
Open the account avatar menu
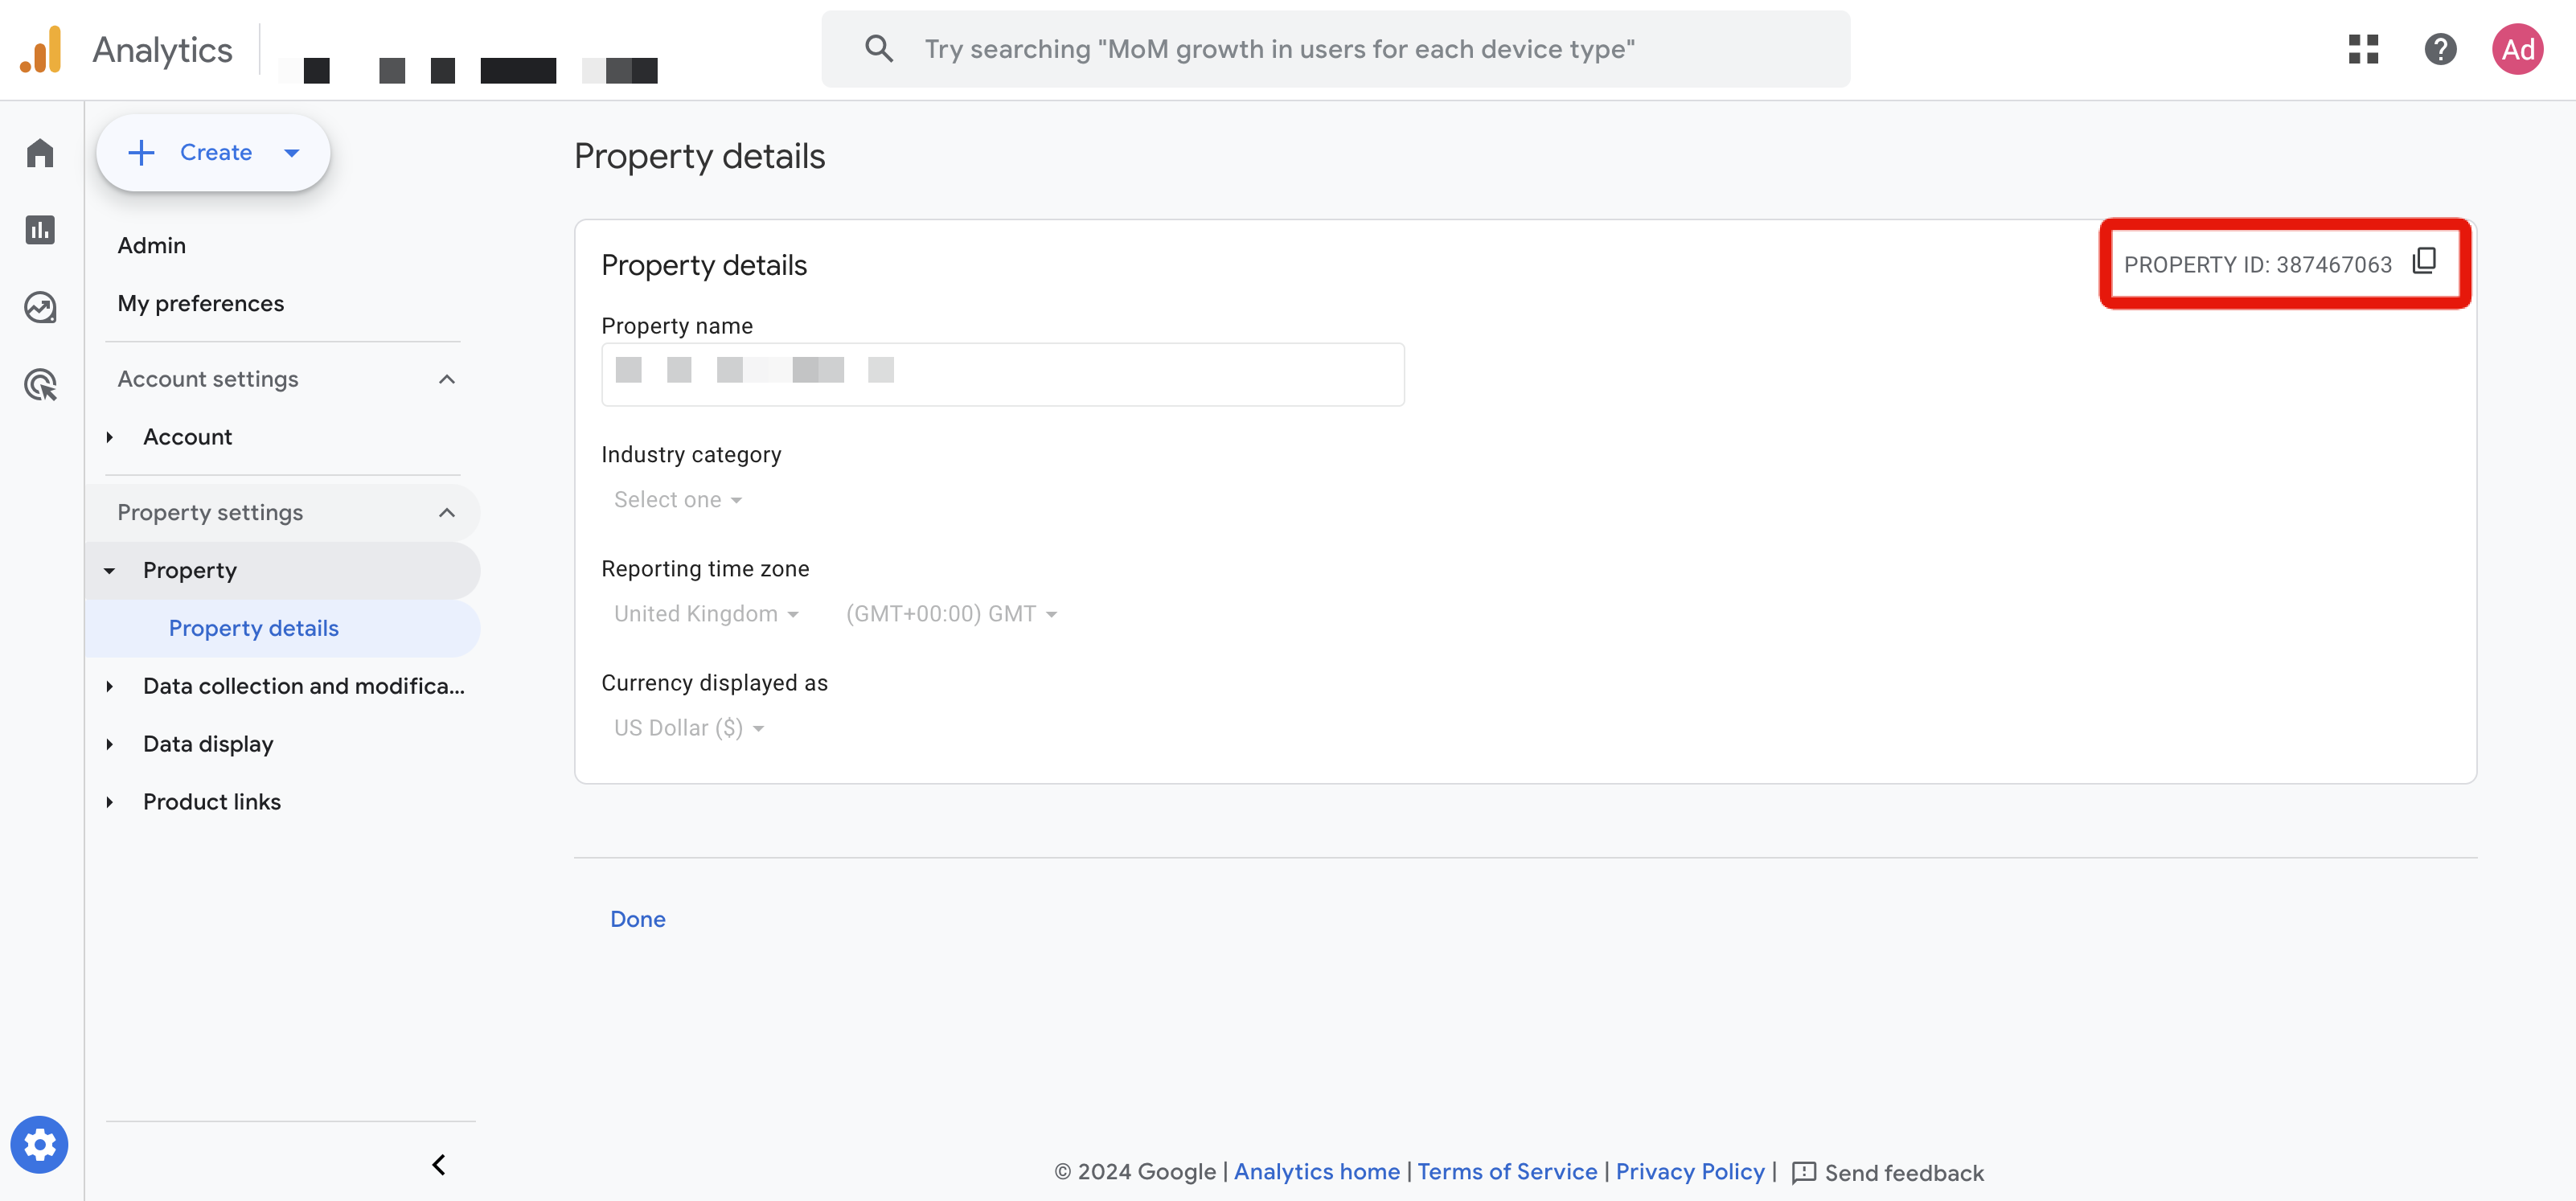click(x=2517, y=49)
